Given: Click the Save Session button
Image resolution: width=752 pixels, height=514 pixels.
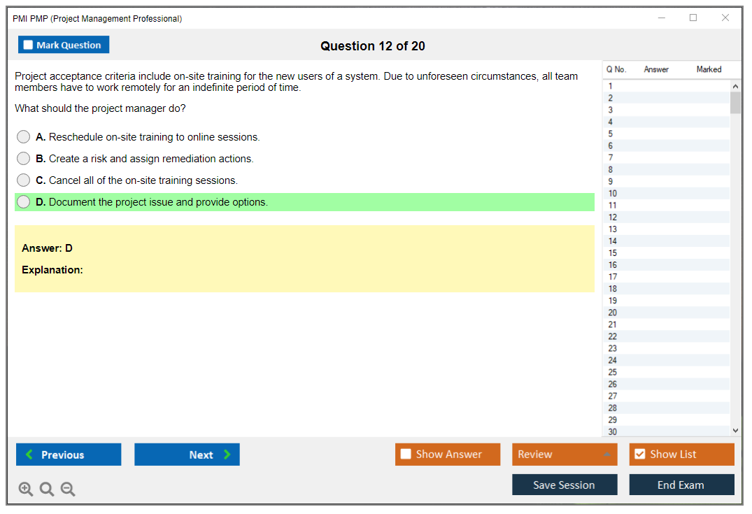Looking at the screenshot, I should pyautogui.click(x=564, y=485).
